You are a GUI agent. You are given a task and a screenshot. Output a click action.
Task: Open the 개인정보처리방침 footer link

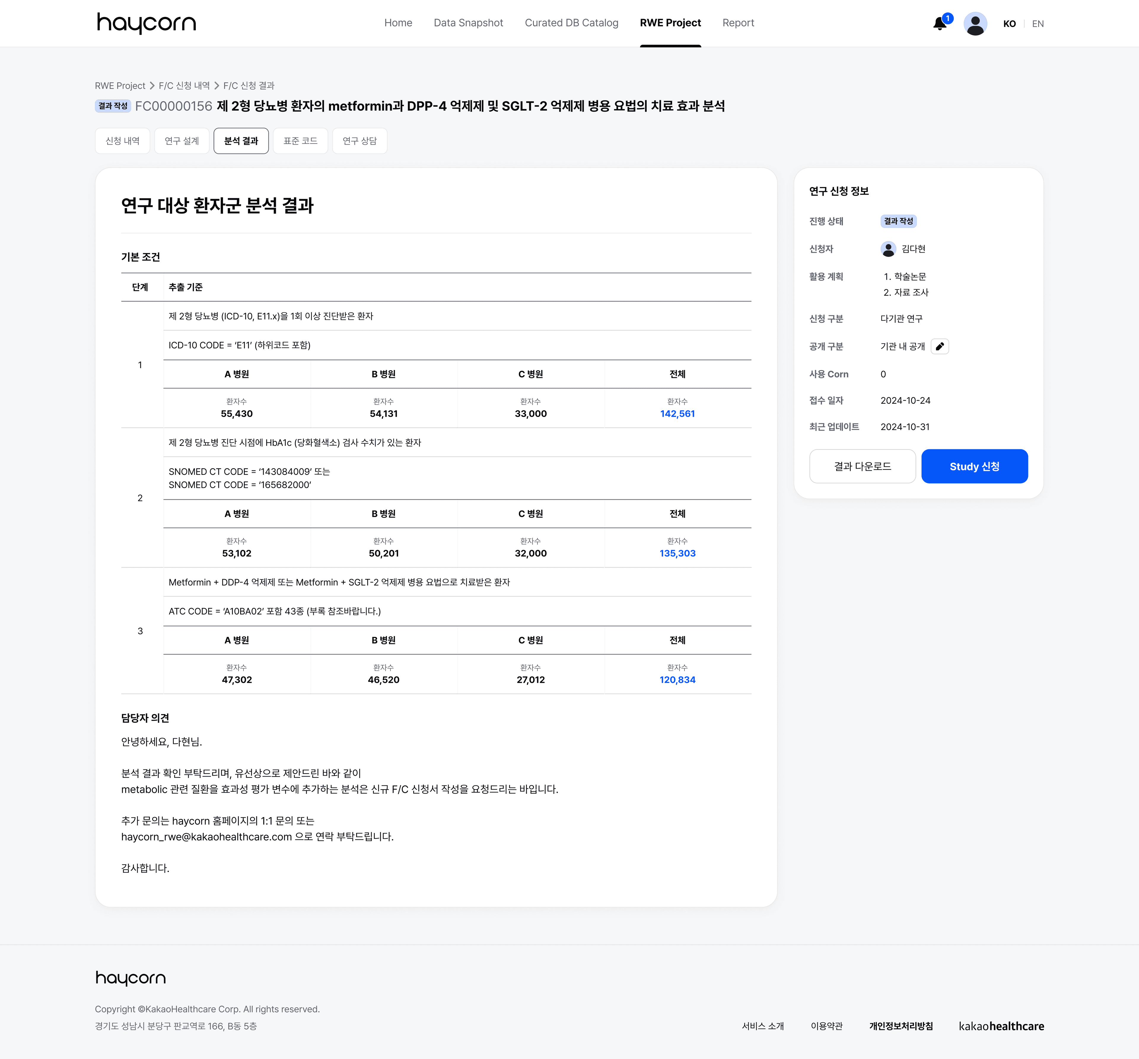tap(901, 1026)
